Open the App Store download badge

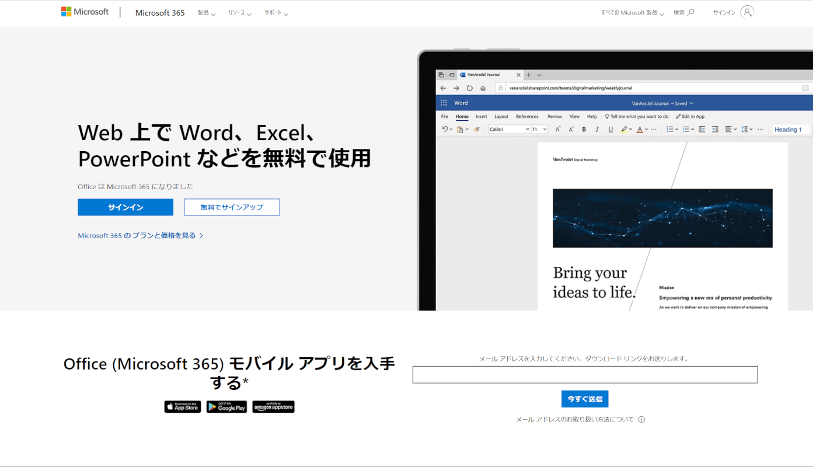click(x=183, y=407)
